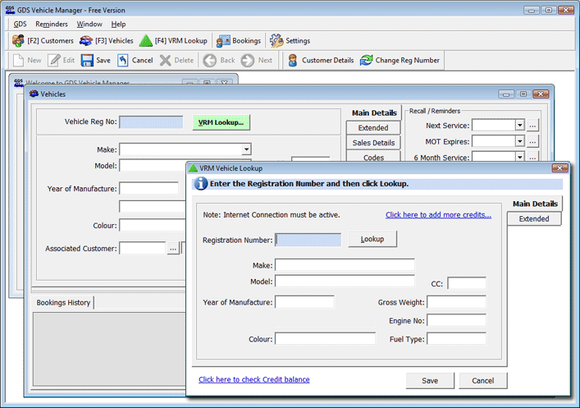Open the Settings gear icon
The image size is (580, 408).
(x=276, y=41)
